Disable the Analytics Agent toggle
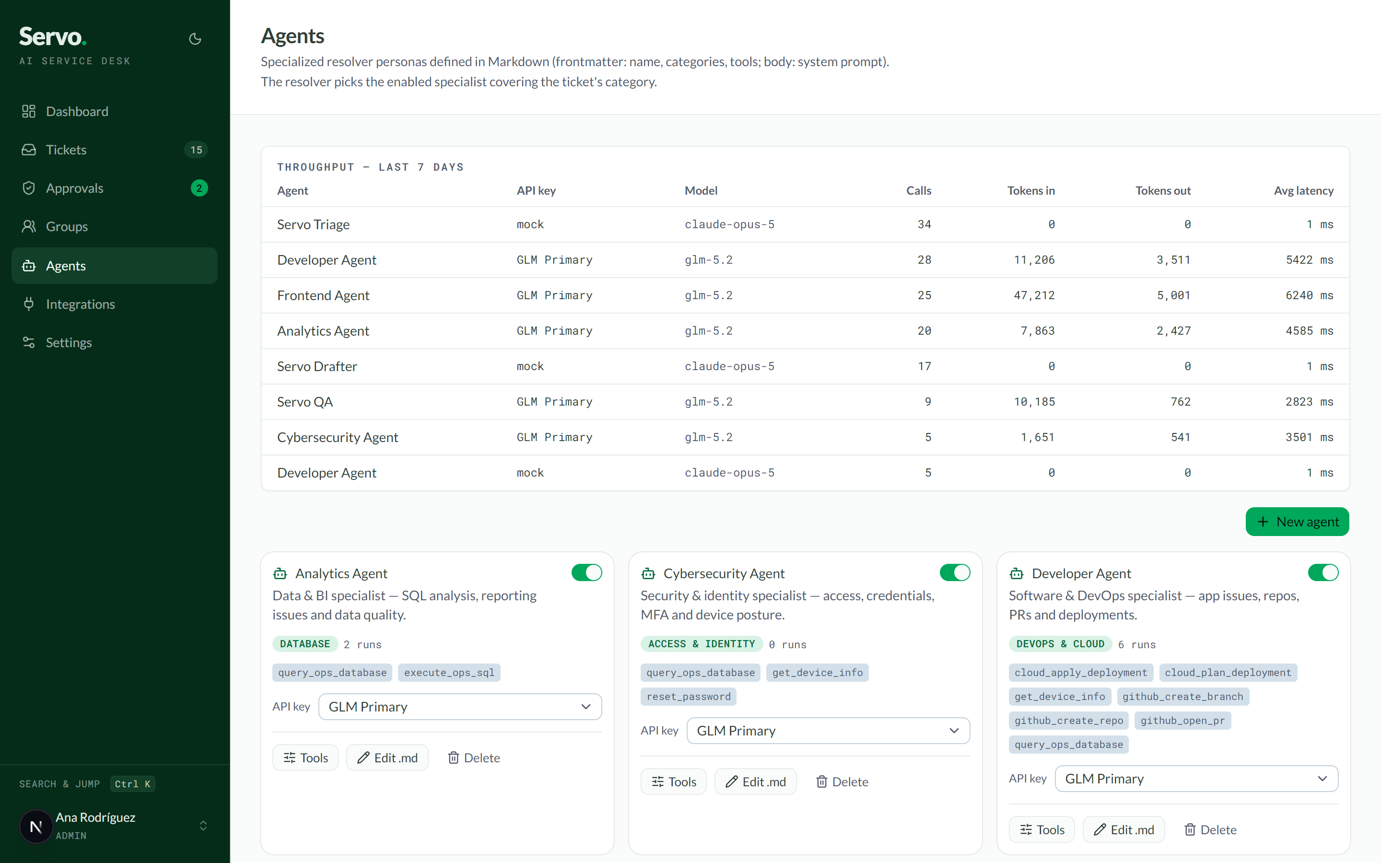The width and height of the screenshot is (1381, 863). point(586,572)
